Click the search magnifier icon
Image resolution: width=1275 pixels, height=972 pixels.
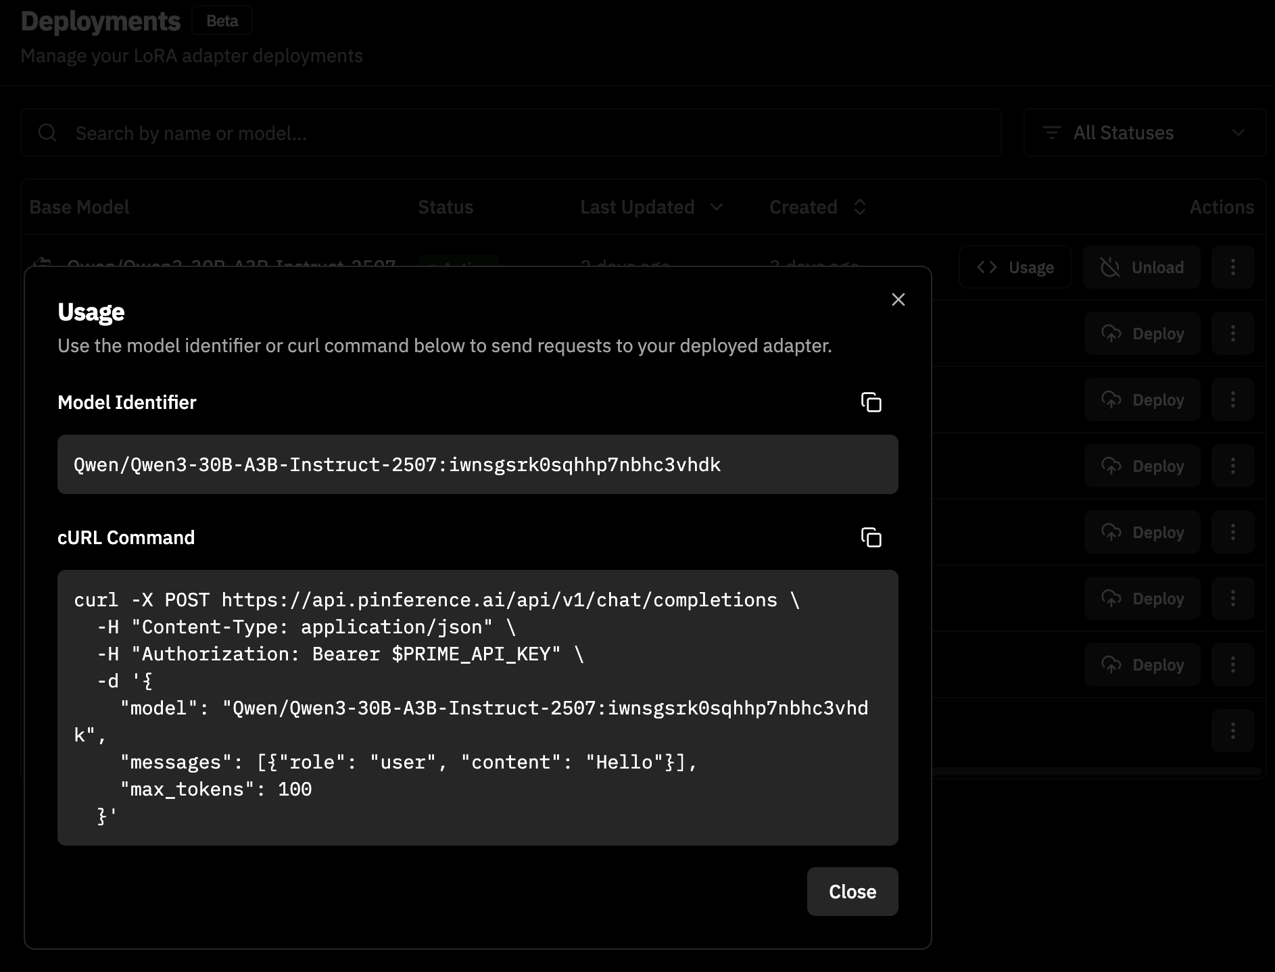(47, 132)
